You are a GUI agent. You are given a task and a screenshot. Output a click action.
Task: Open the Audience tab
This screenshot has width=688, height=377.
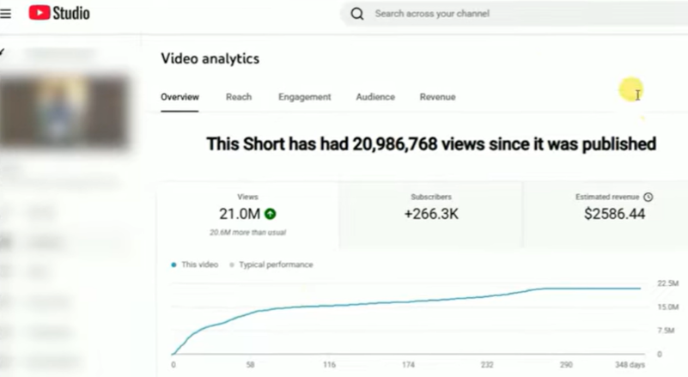375,97
